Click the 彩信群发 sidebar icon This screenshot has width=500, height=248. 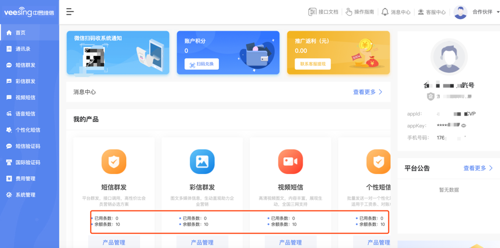point(9,81)
